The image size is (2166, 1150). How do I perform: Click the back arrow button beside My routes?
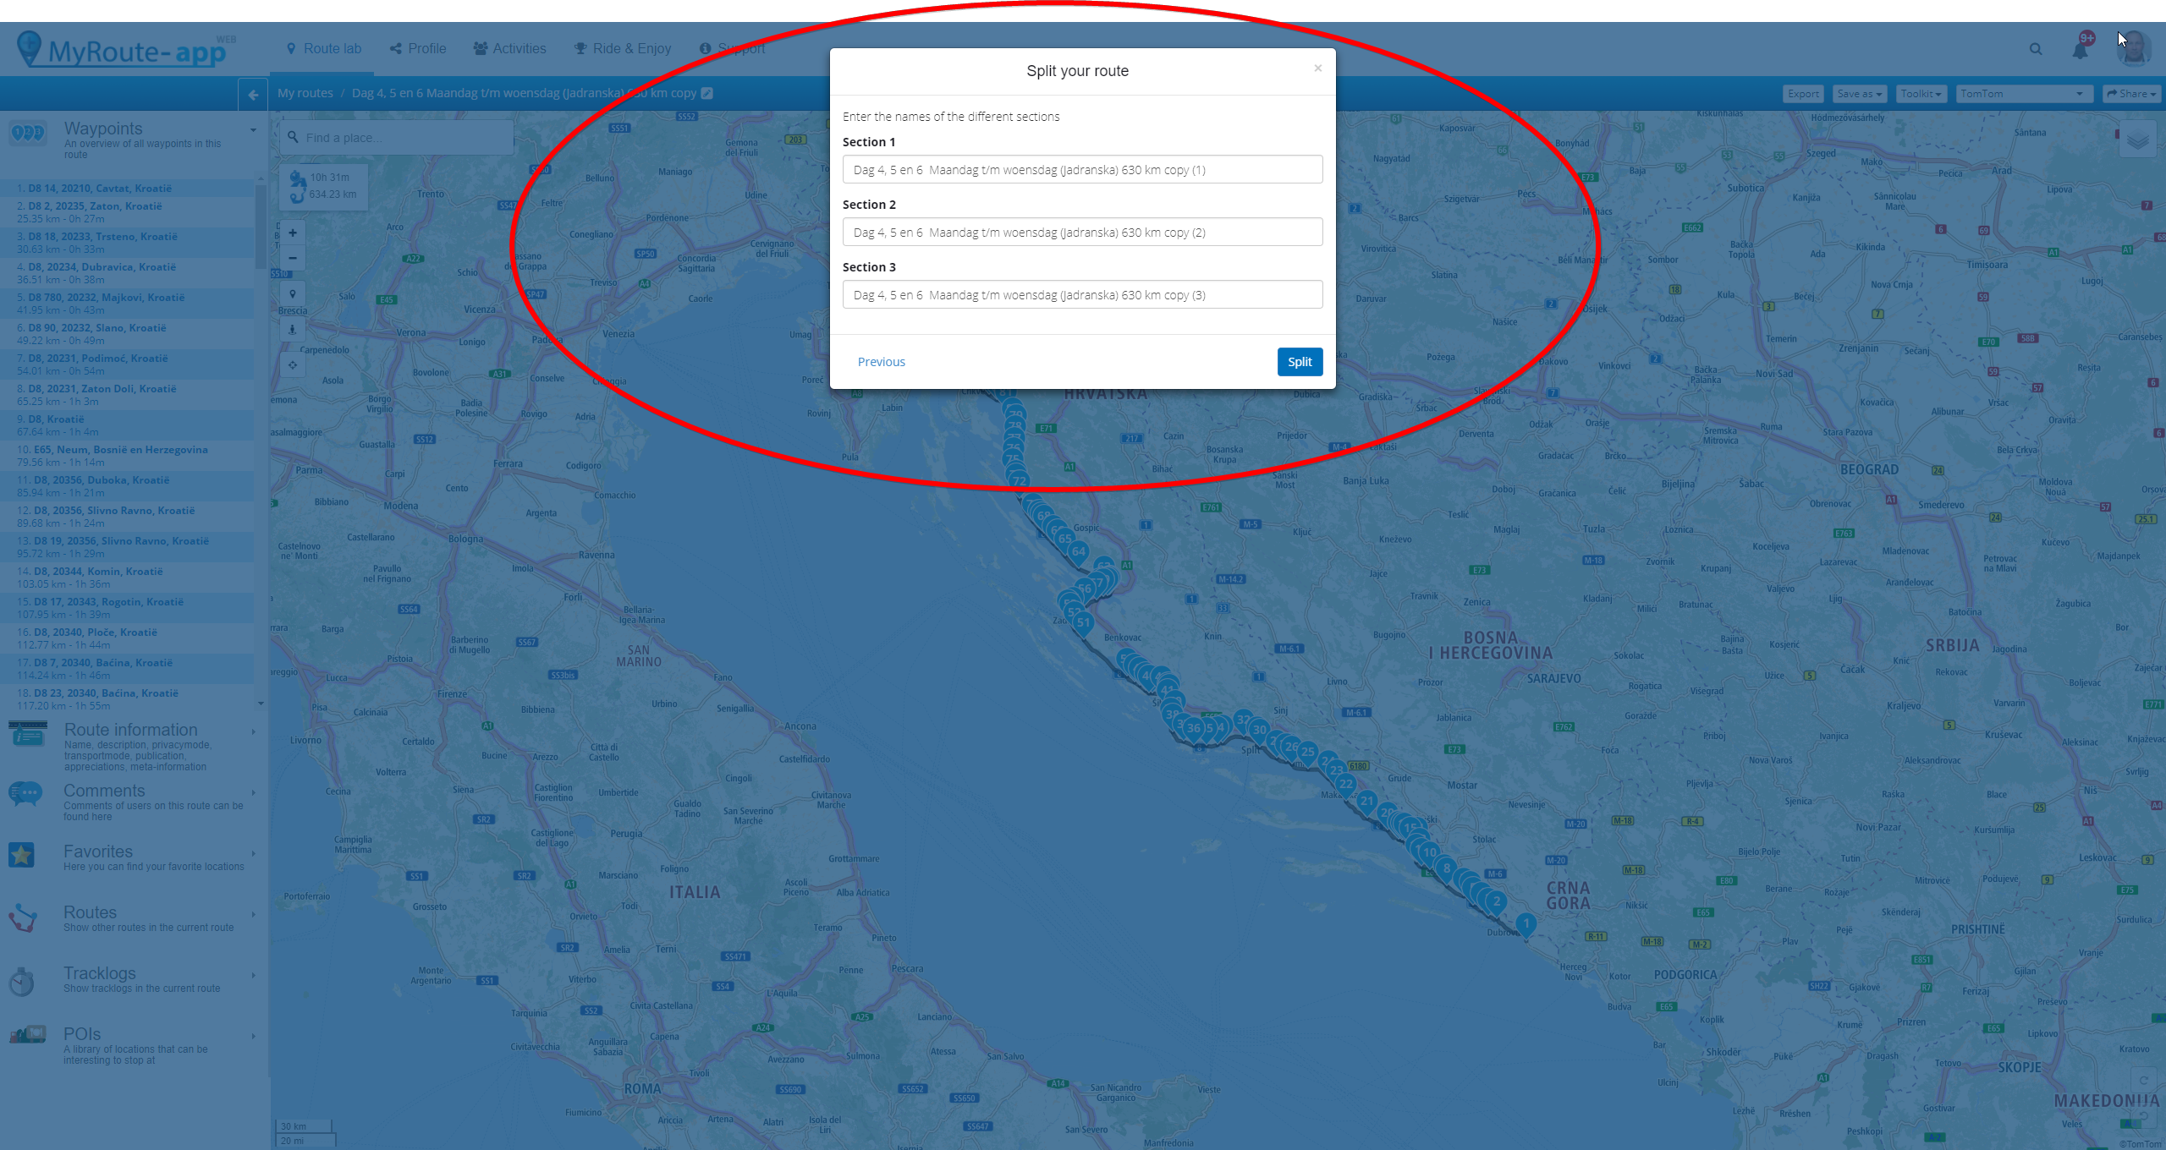[x=253, y=95]
